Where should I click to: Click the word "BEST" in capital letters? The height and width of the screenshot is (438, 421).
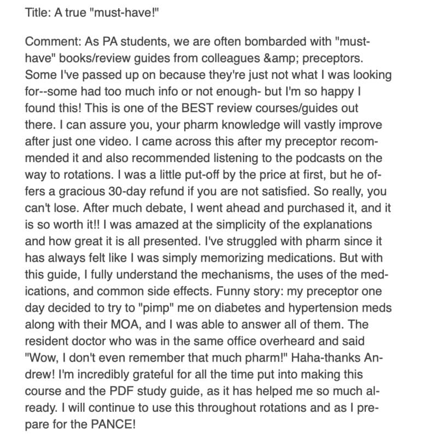(197, 108)
